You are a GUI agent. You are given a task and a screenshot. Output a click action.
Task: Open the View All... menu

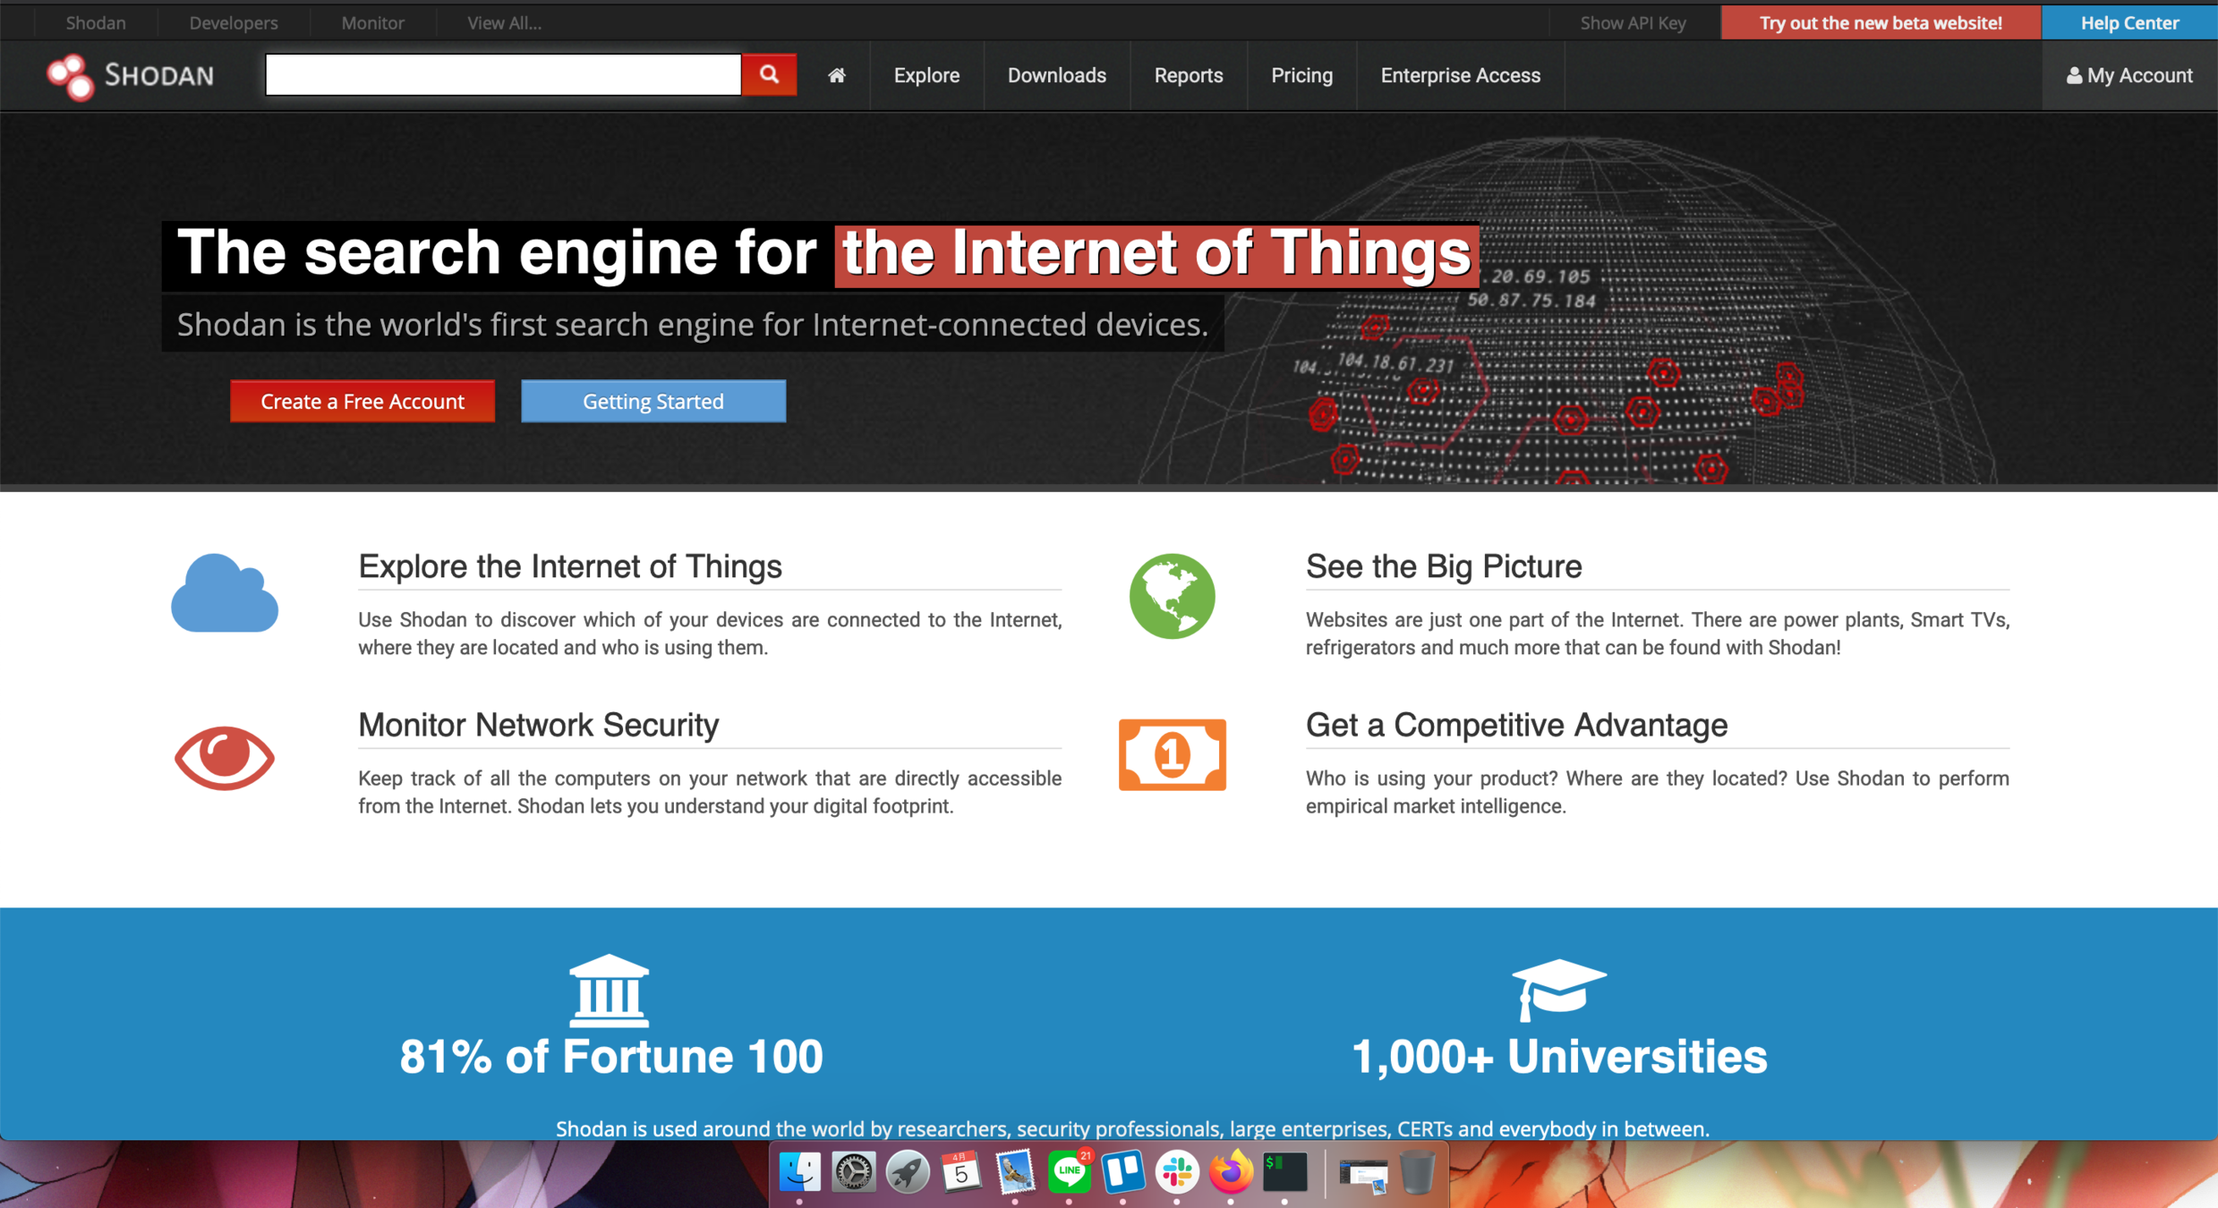(x=504, y=22)
